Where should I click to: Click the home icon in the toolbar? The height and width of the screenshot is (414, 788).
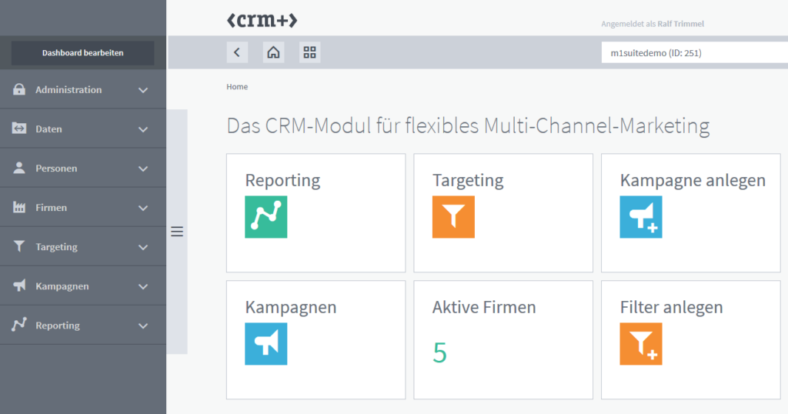273,52
